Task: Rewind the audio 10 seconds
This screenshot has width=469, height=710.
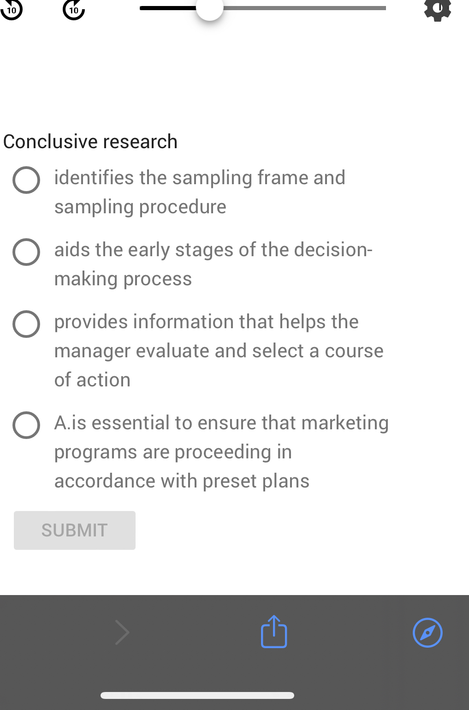Action: pyautogui.click(x=12, y=8)
